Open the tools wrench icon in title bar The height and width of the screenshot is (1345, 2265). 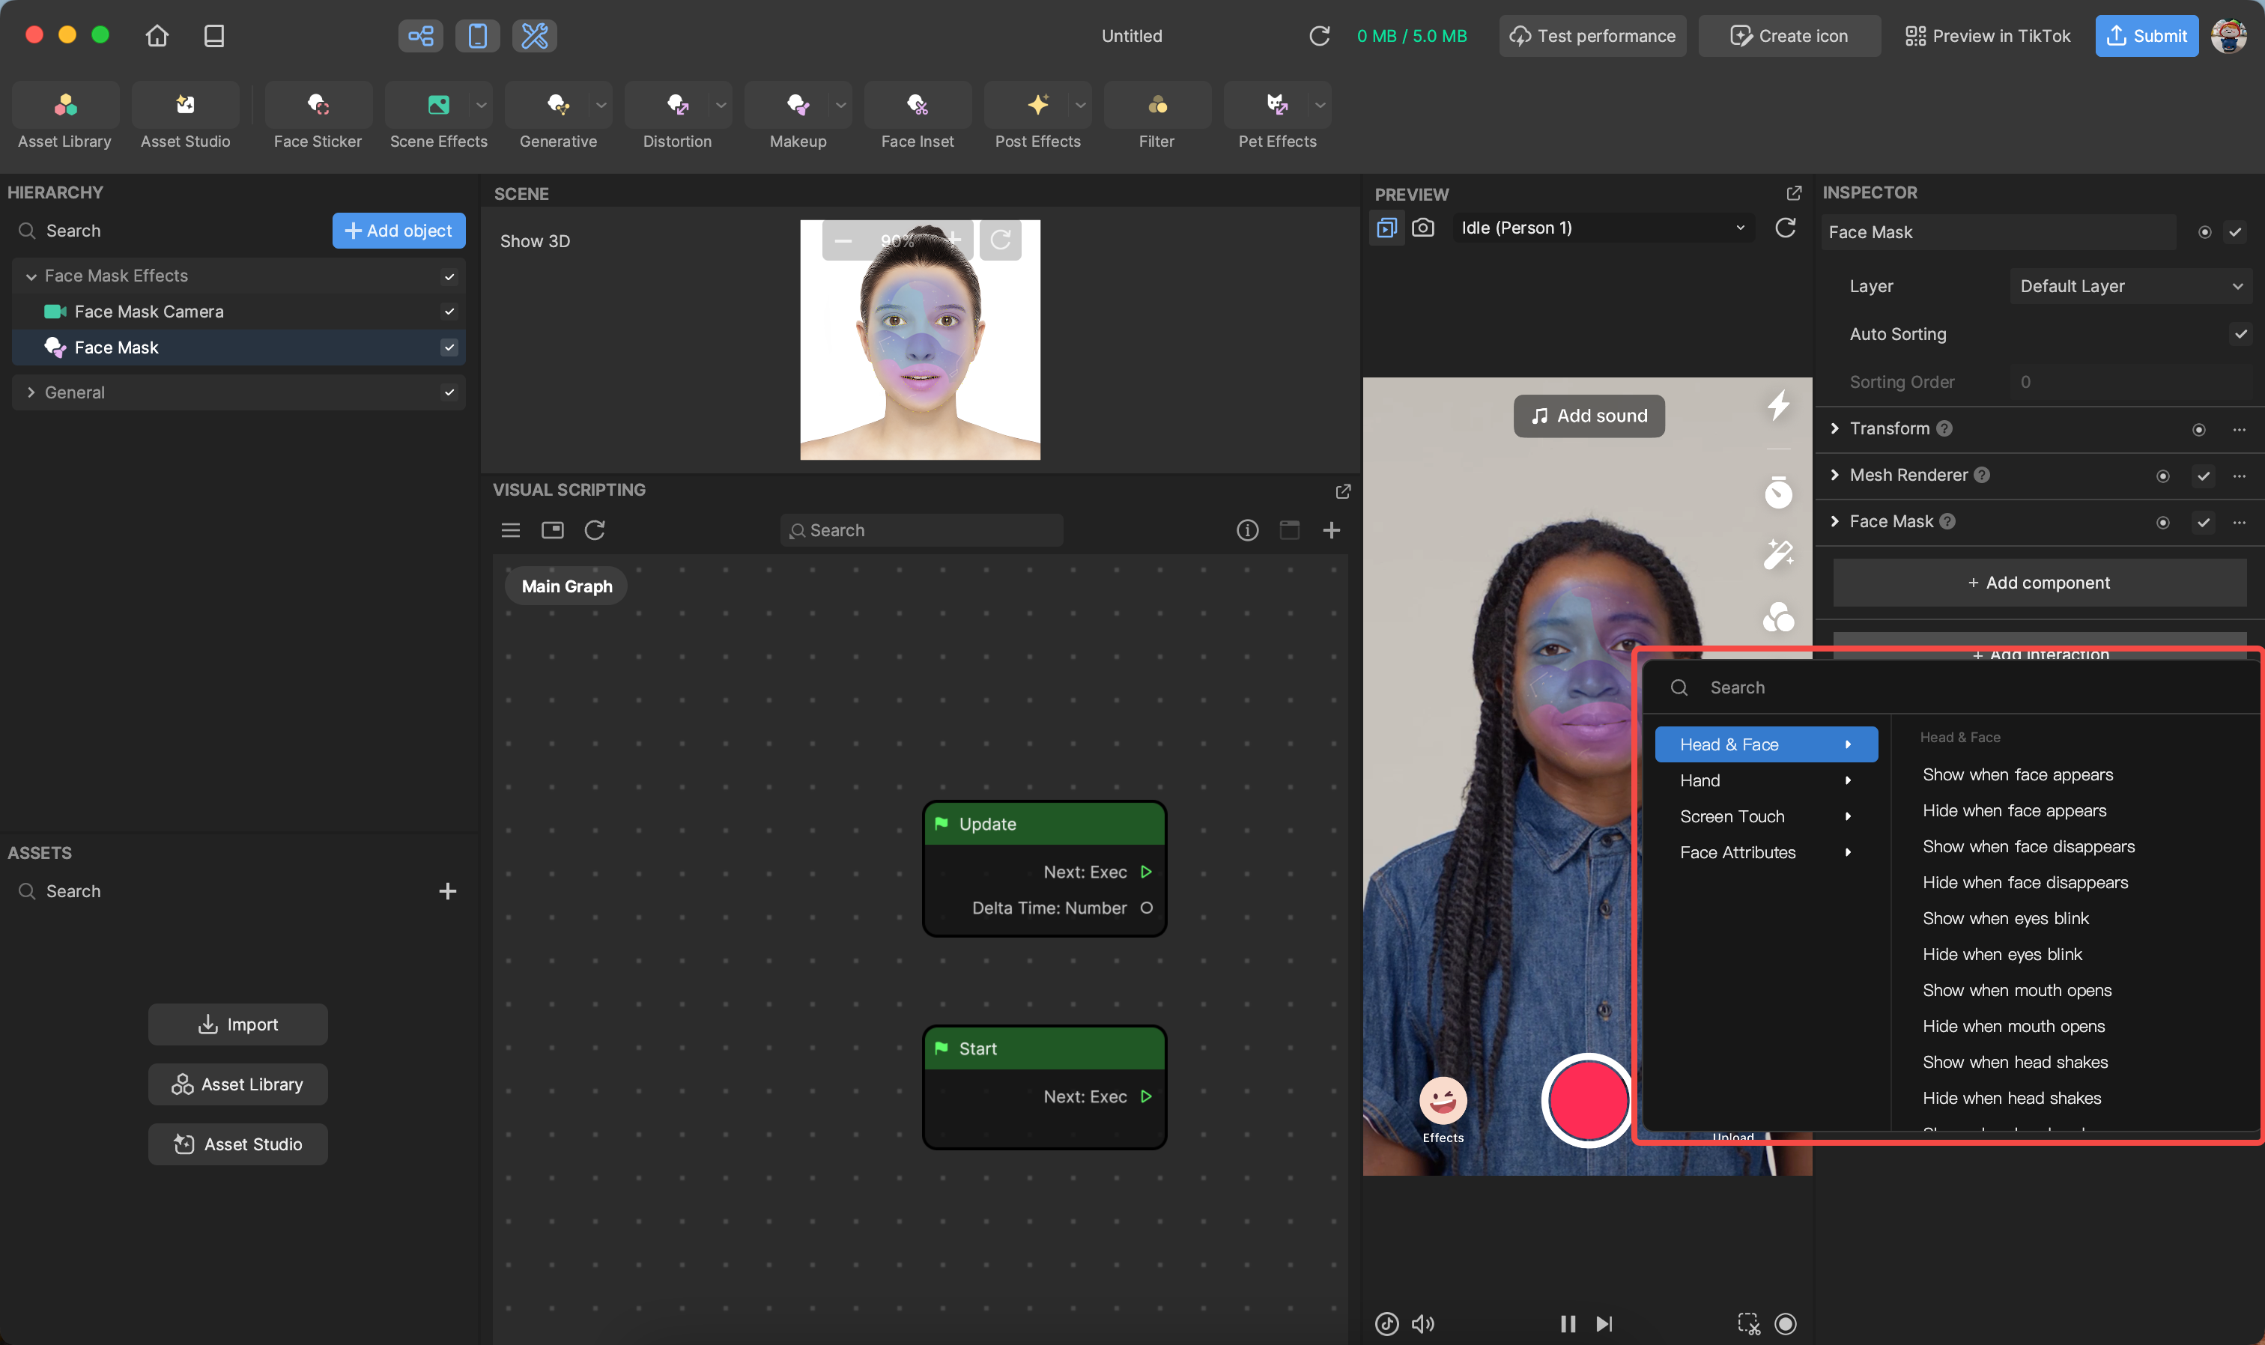tap(535, 36)
